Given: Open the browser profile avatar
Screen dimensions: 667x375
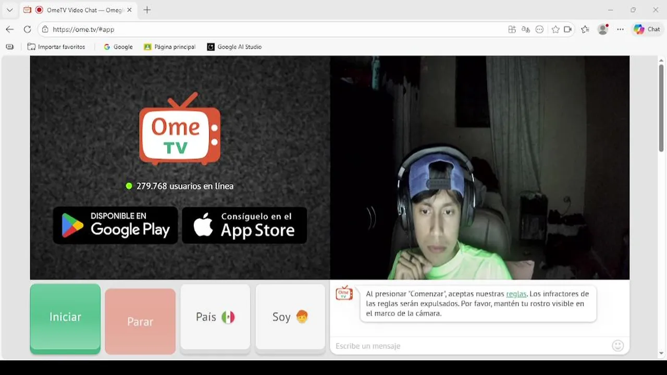Looking at the screenshot, I should [x=603, y=30].
